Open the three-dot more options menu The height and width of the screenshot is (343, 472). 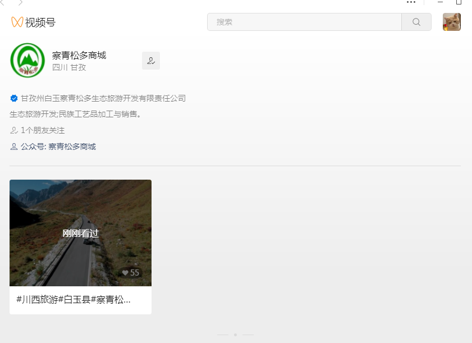411,2
